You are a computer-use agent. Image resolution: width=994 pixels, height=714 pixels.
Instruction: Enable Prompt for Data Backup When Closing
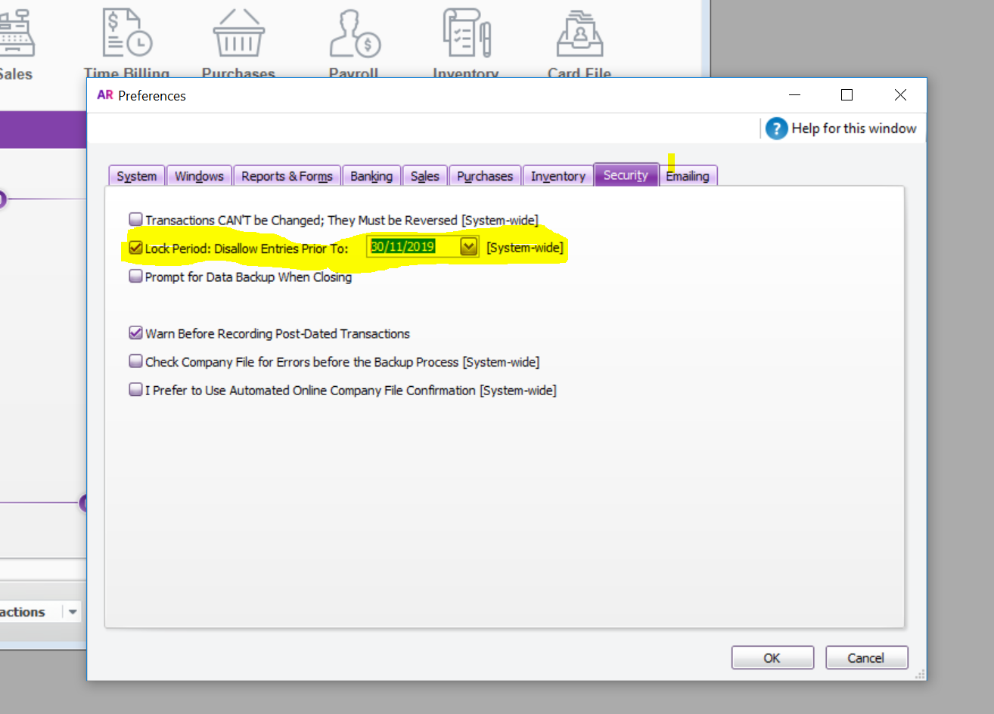coord(135,277)
